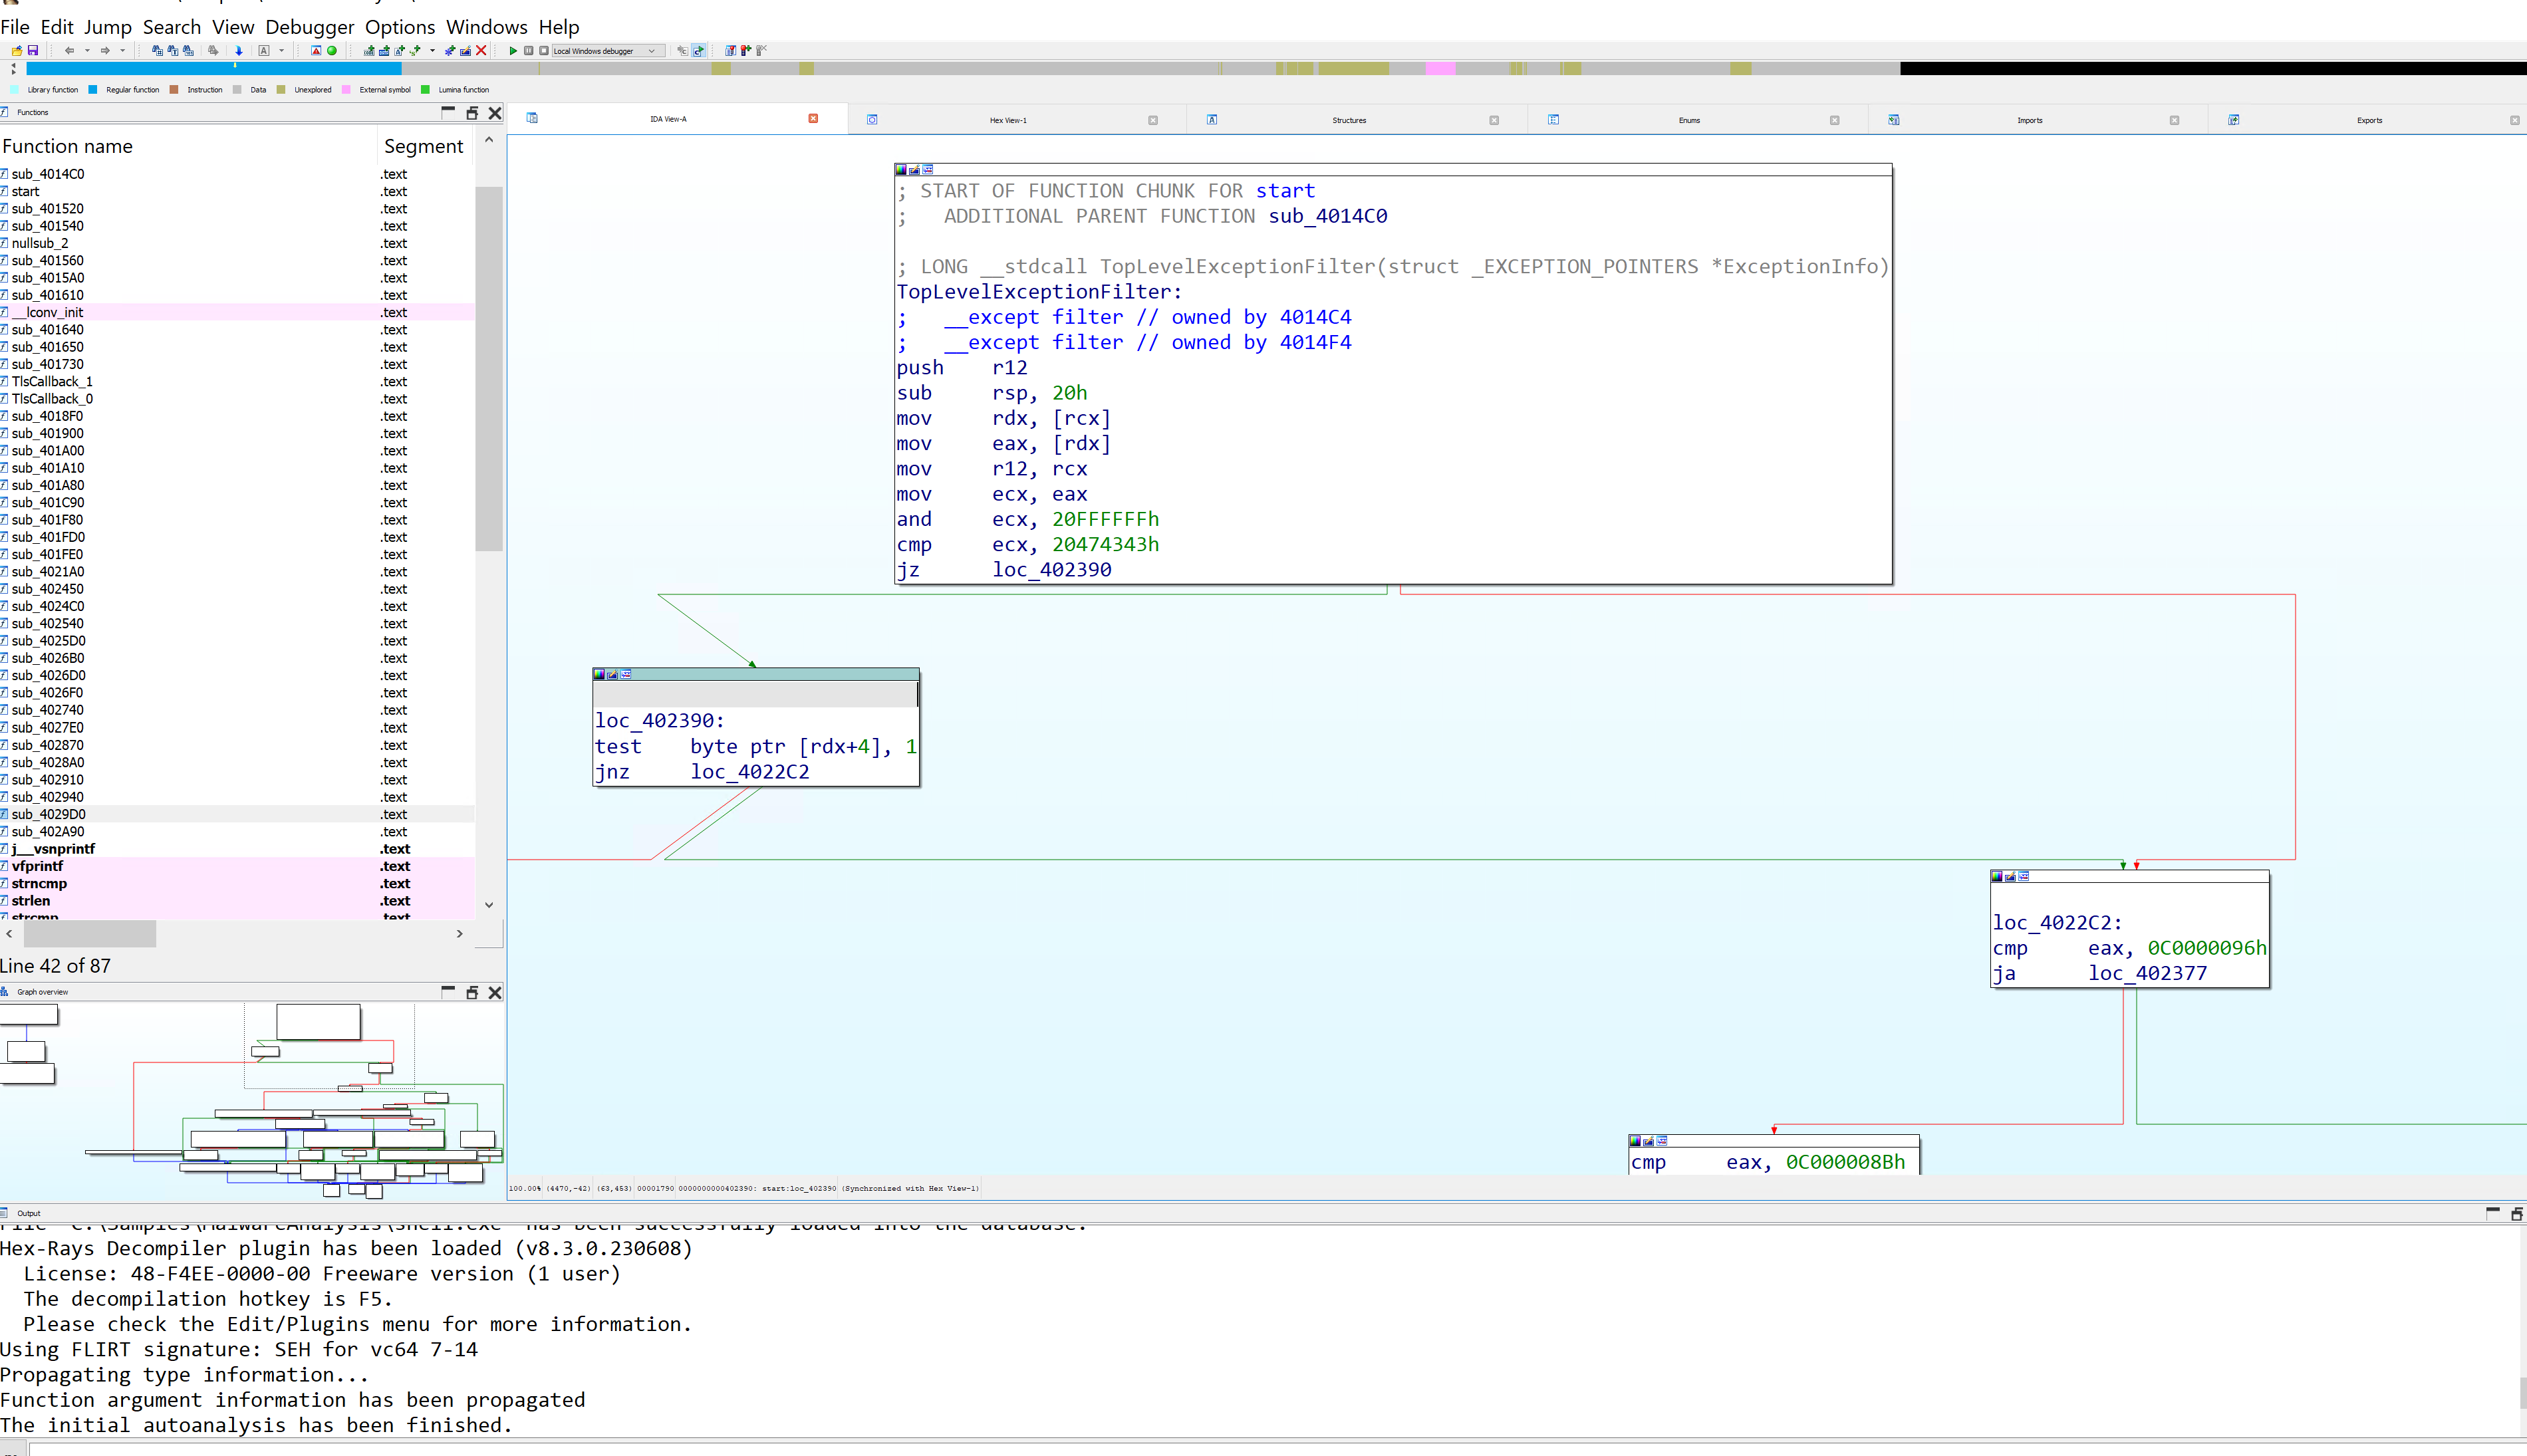
Task: Click the add cross-reference star icon
Action: [x=450, y=51]
